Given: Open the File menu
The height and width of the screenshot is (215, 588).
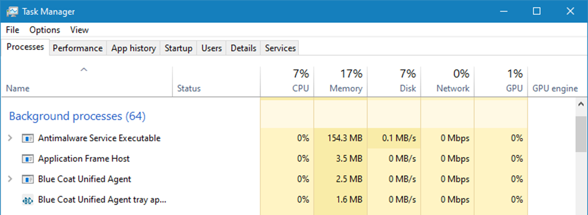Looking at the screenshot, I should pyautogui.click(x=13, y=30).
